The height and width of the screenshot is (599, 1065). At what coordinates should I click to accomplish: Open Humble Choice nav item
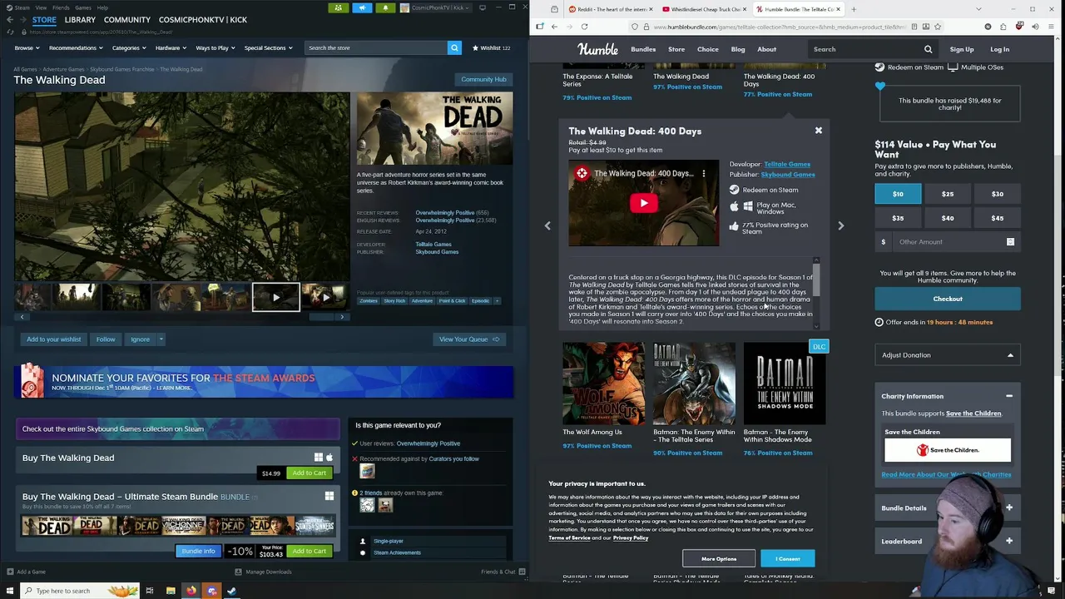[x=708, y=49]
